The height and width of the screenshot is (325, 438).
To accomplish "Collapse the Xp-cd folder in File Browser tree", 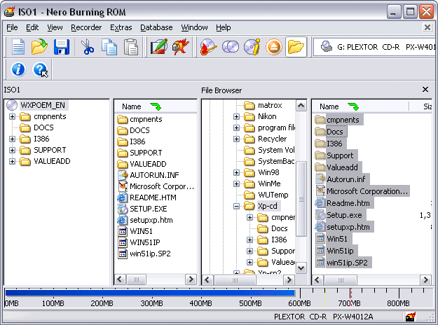I will coord(236,207).
